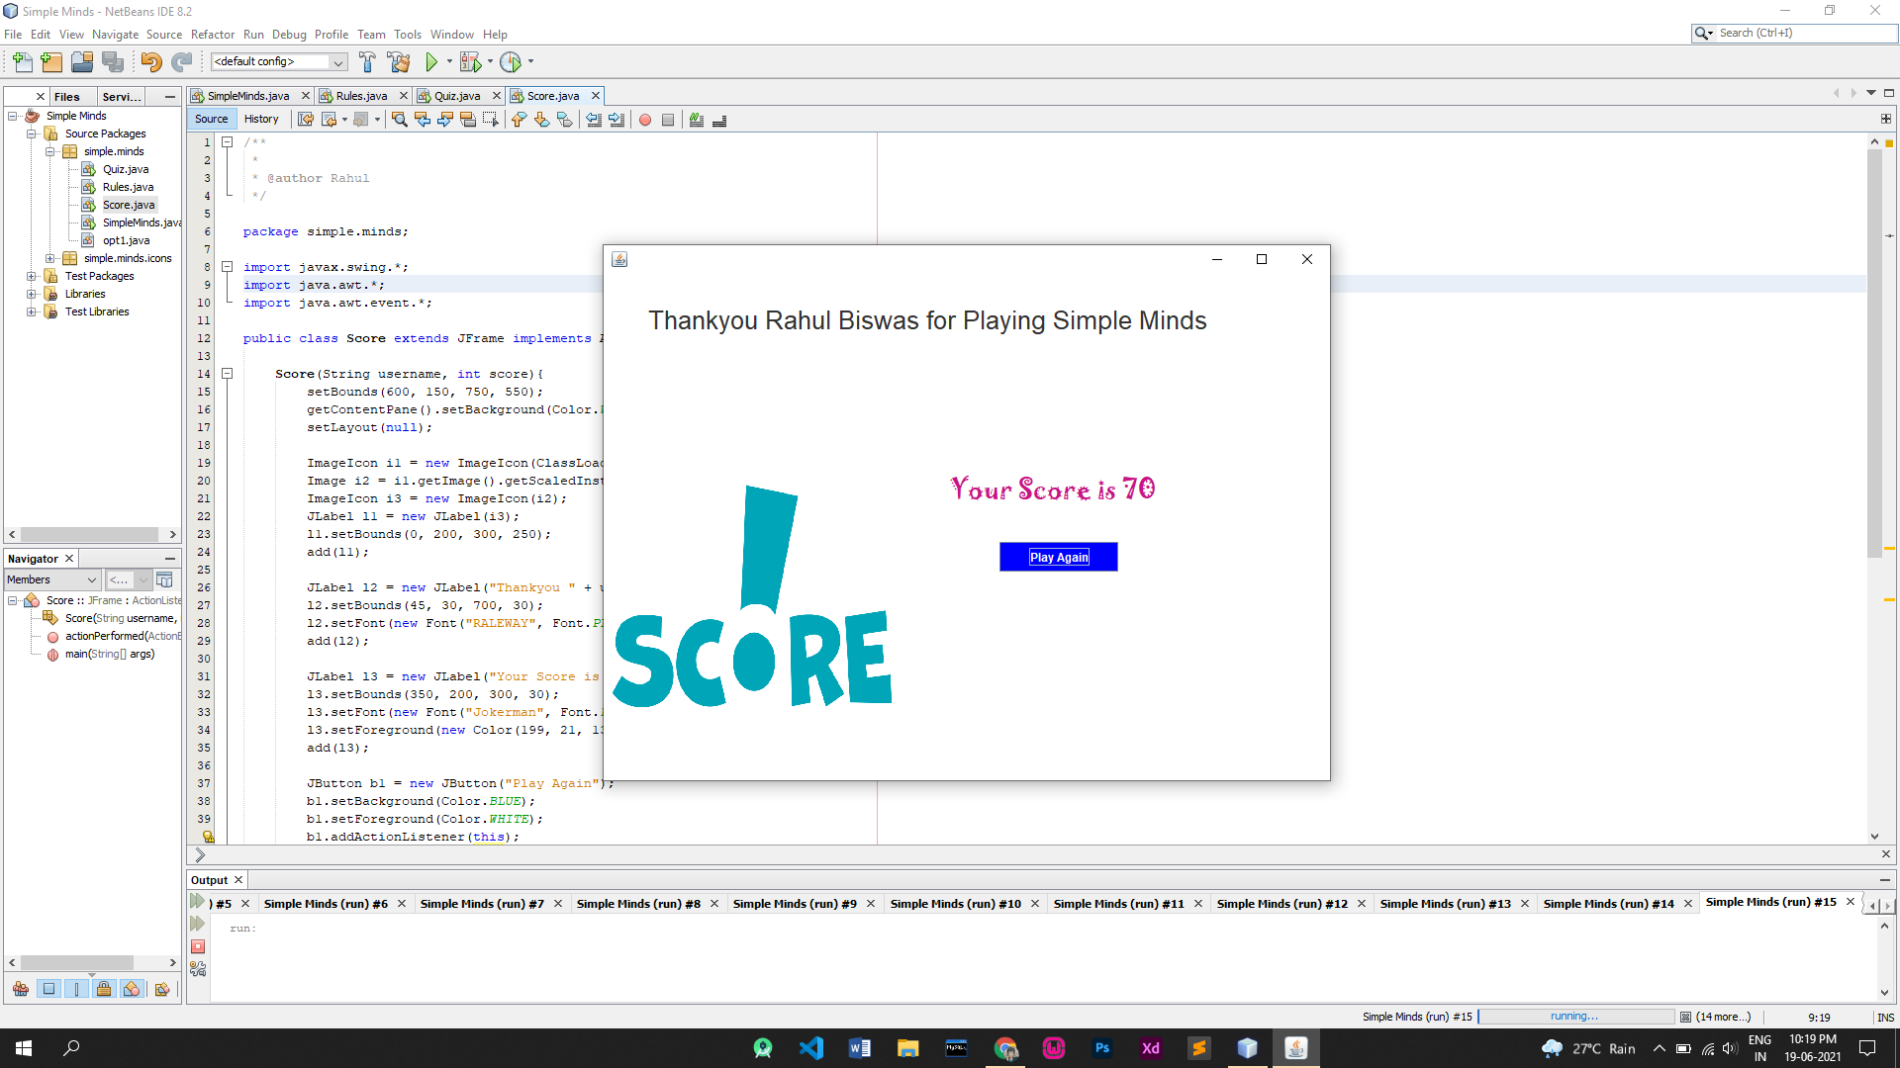Stop the running process in Output
This screenshot has width=1900, height=1068.
tap(198, 946)
